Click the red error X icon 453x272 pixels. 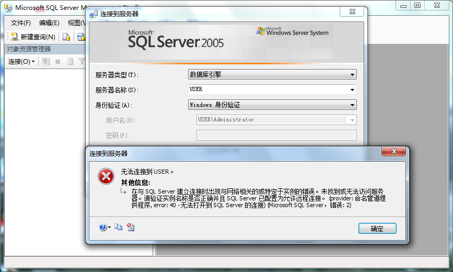(106, 176)
